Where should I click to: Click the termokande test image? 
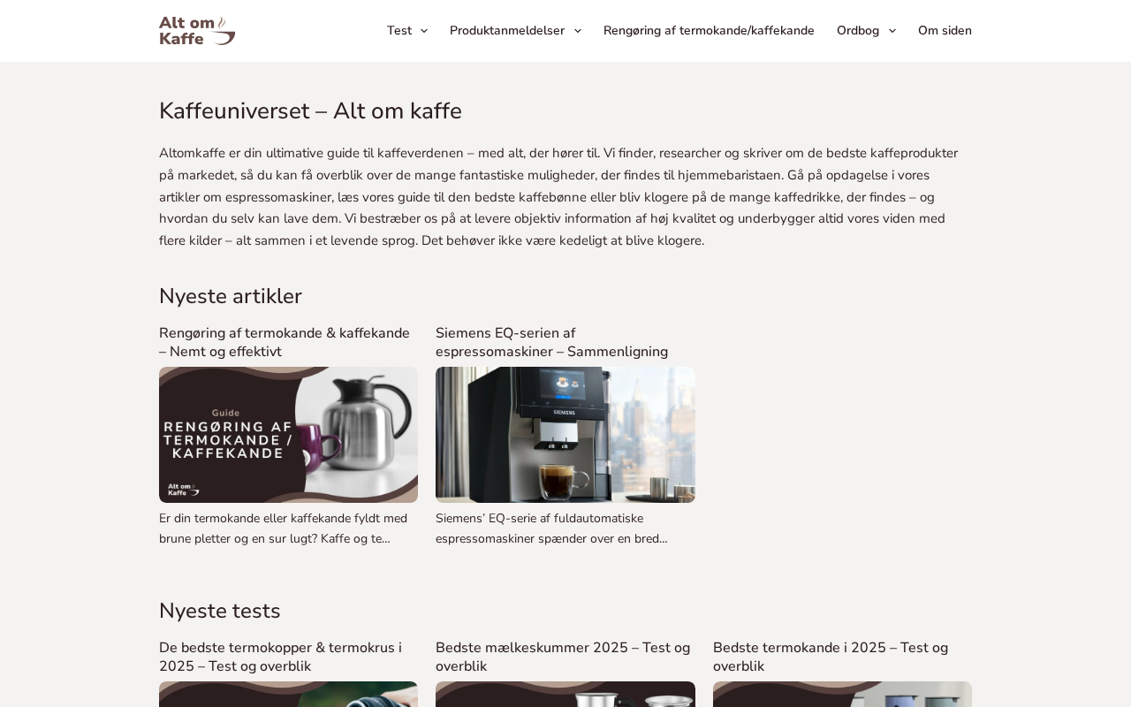point(842,695)
